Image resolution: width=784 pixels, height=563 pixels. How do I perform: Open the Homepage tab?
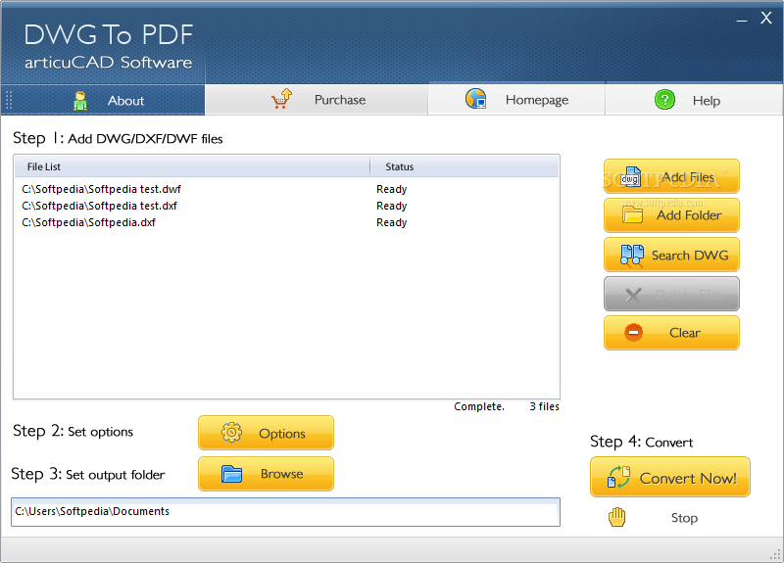[516, 100]
